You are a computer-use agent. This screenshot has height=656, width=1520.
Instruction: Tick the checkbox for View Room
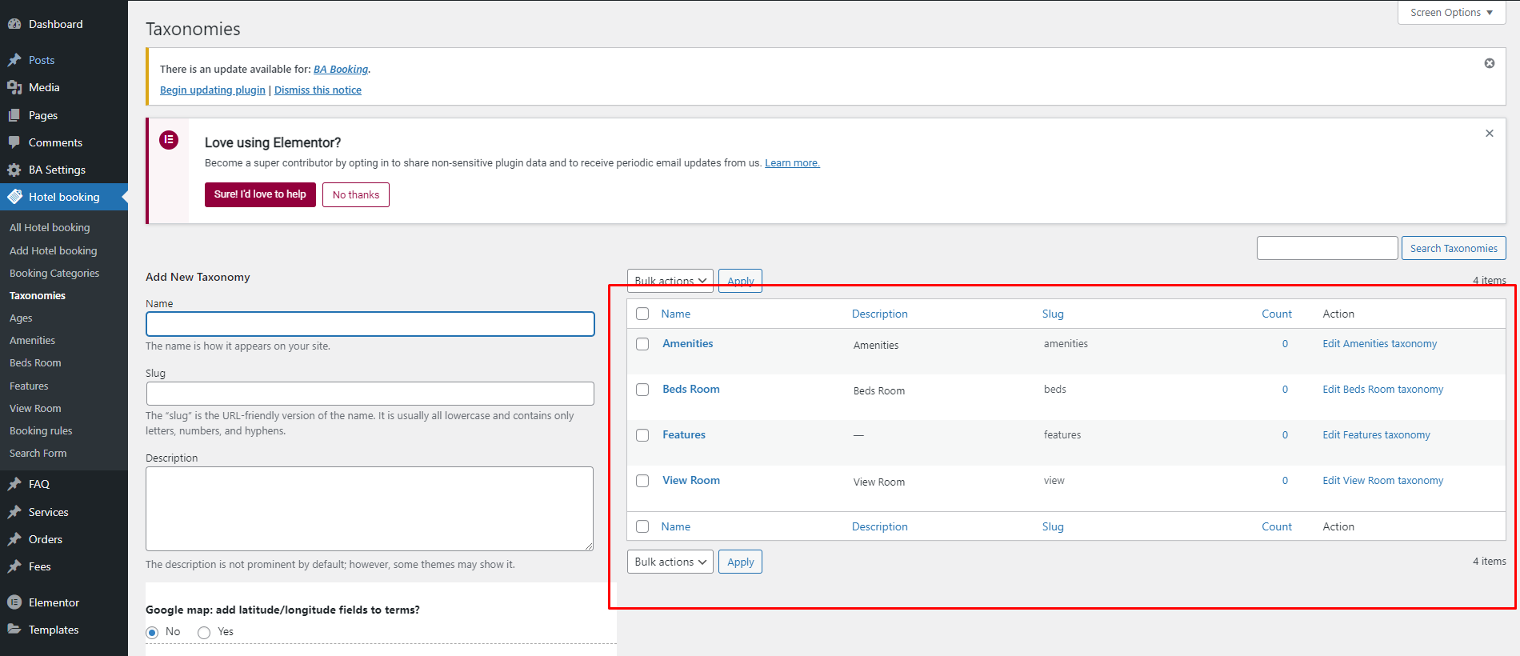[642, 481]
